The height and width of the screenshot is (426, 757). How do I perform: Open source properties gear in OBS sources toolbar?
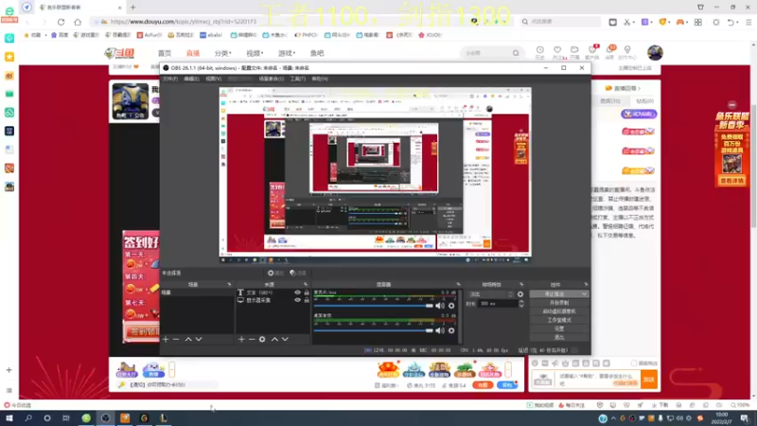(x=262, y=340)
